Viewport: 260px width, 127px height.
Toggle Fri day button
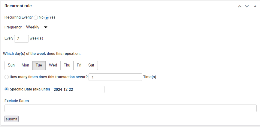79,65
